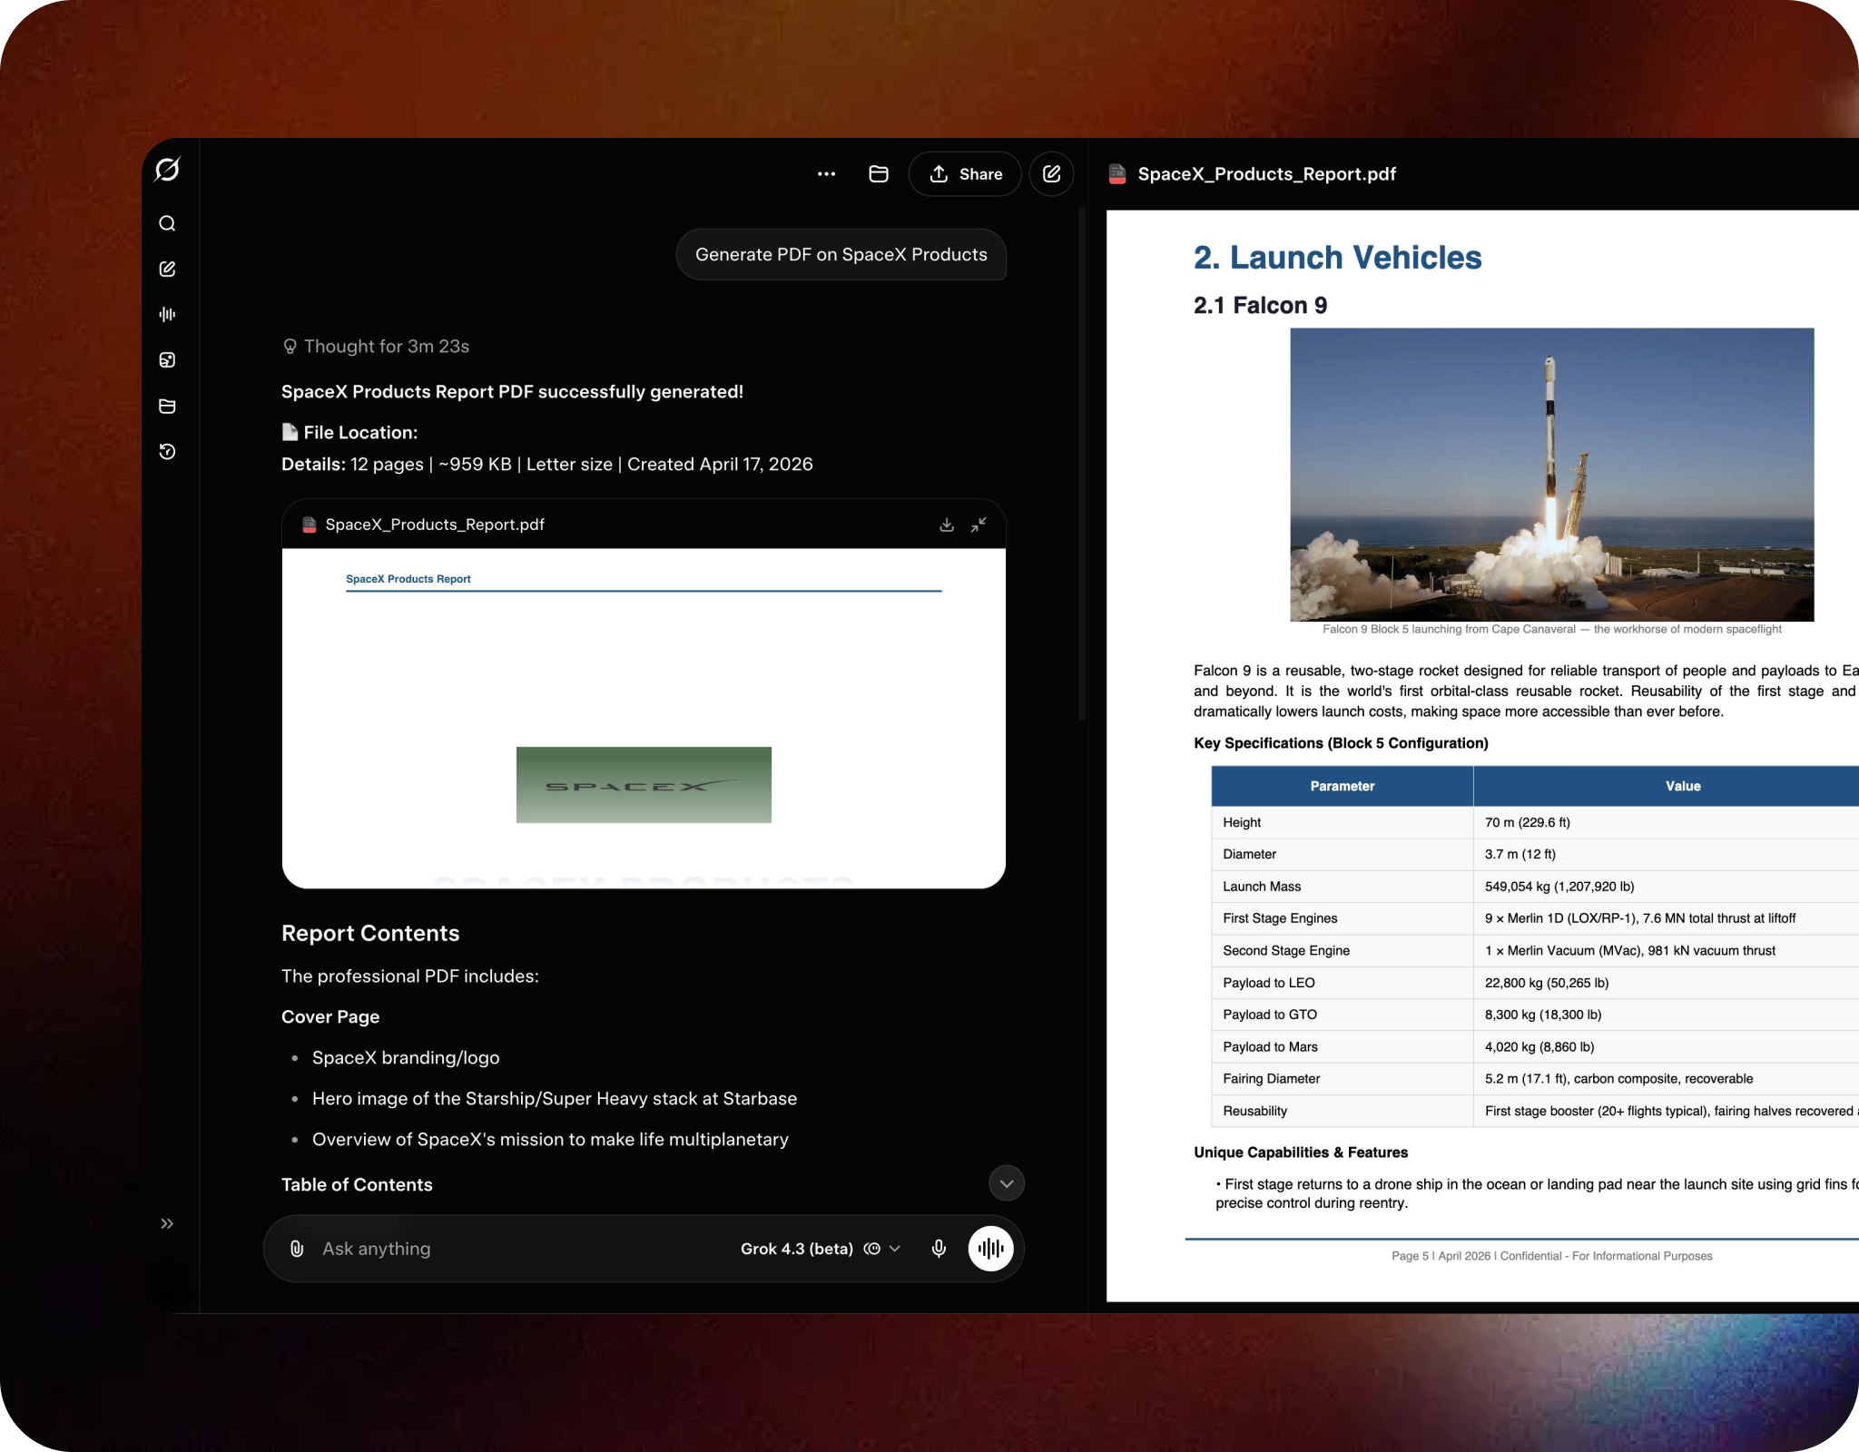This screenshot has width=1859, height=1452.
Task: Click the '22,800 kg (50,265 lb)' cell
Action: point(1547,983)
